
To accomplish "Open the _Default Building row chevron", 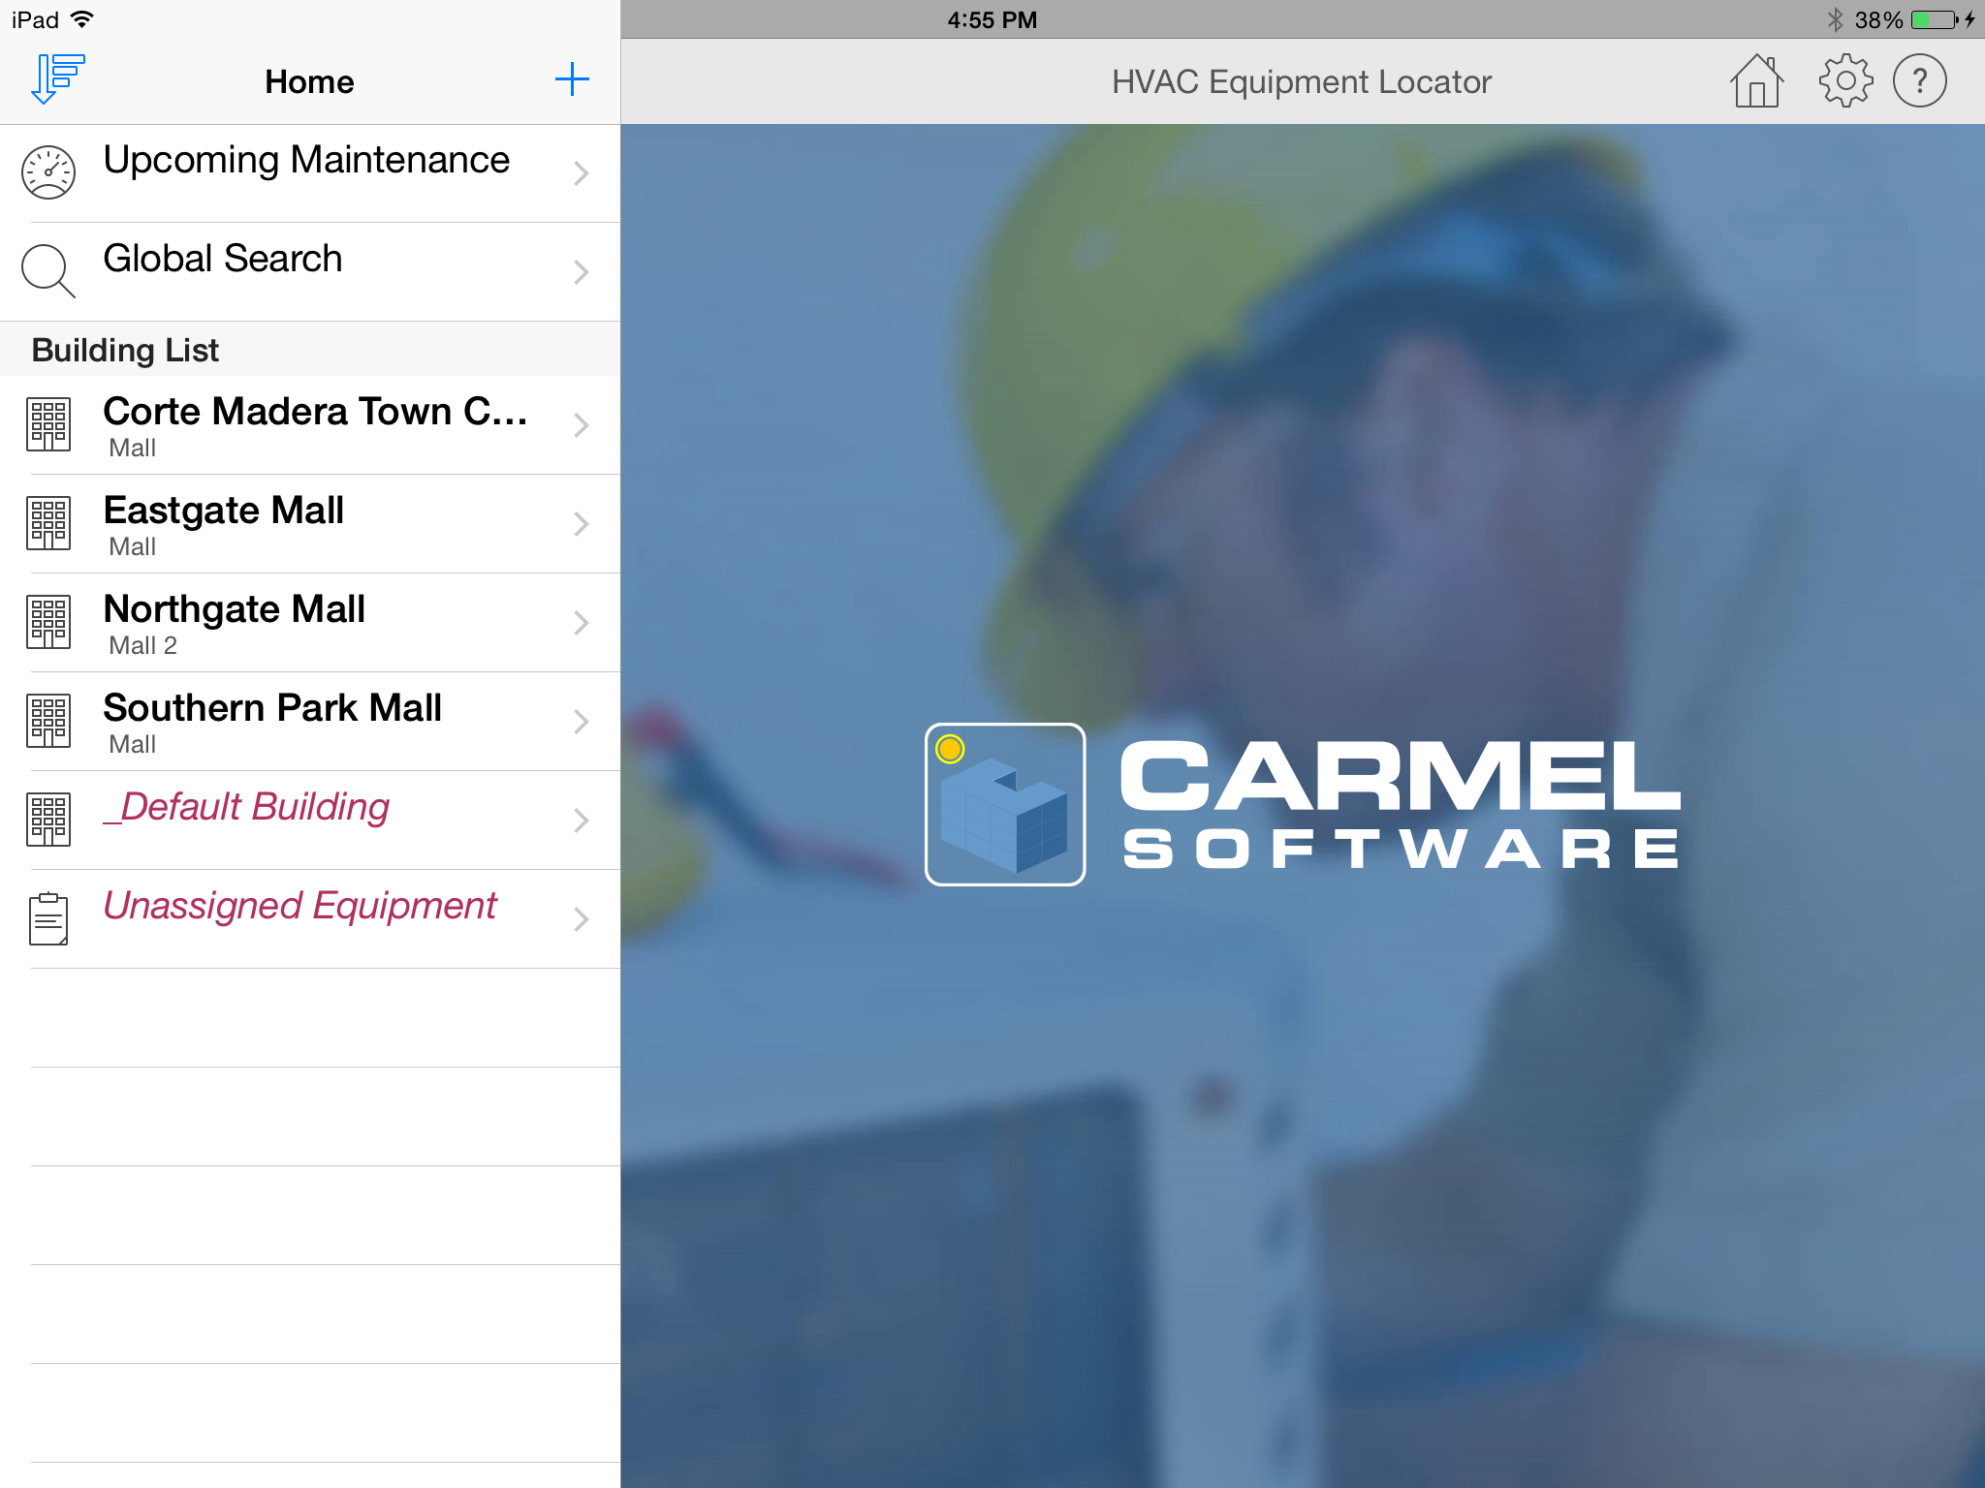I will click(x=582, y=821).
